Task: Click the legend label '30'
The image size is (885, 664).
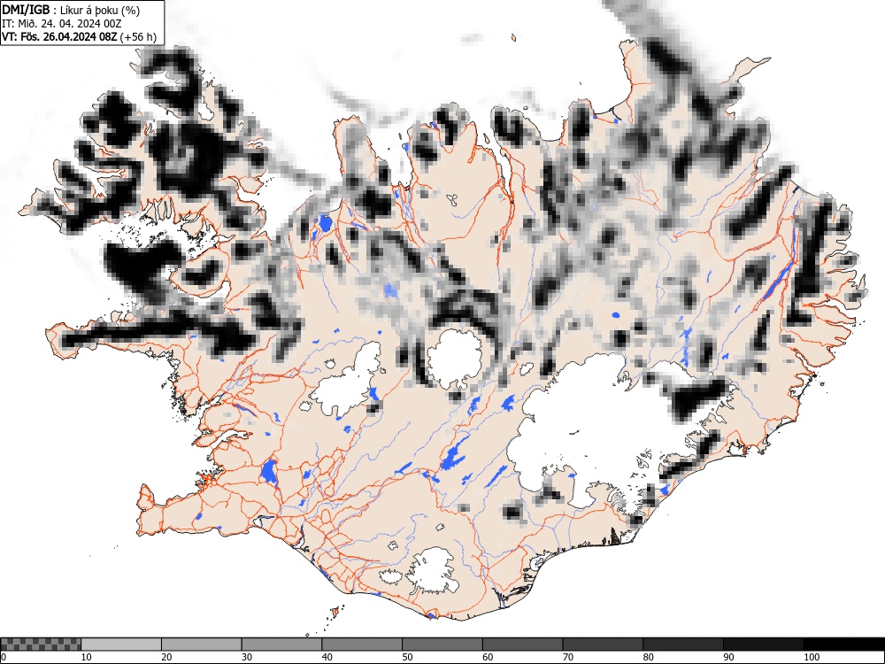Action: tap(247, 657)
